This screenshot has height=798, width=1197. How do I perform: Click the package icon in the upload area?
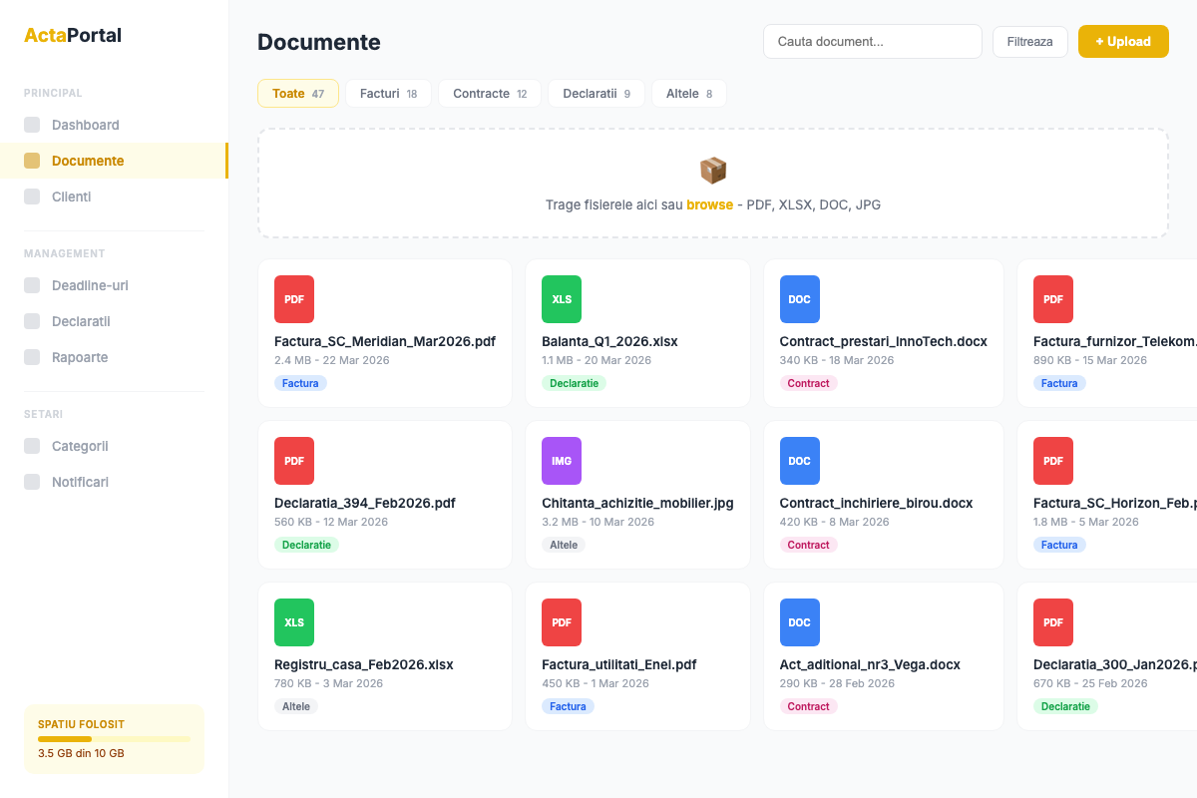coord(712,170)
